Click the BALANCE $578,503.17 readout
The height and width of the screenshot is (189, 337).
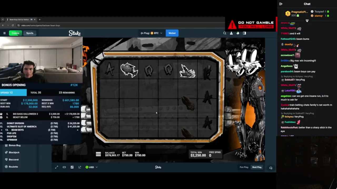coord(112,154)
